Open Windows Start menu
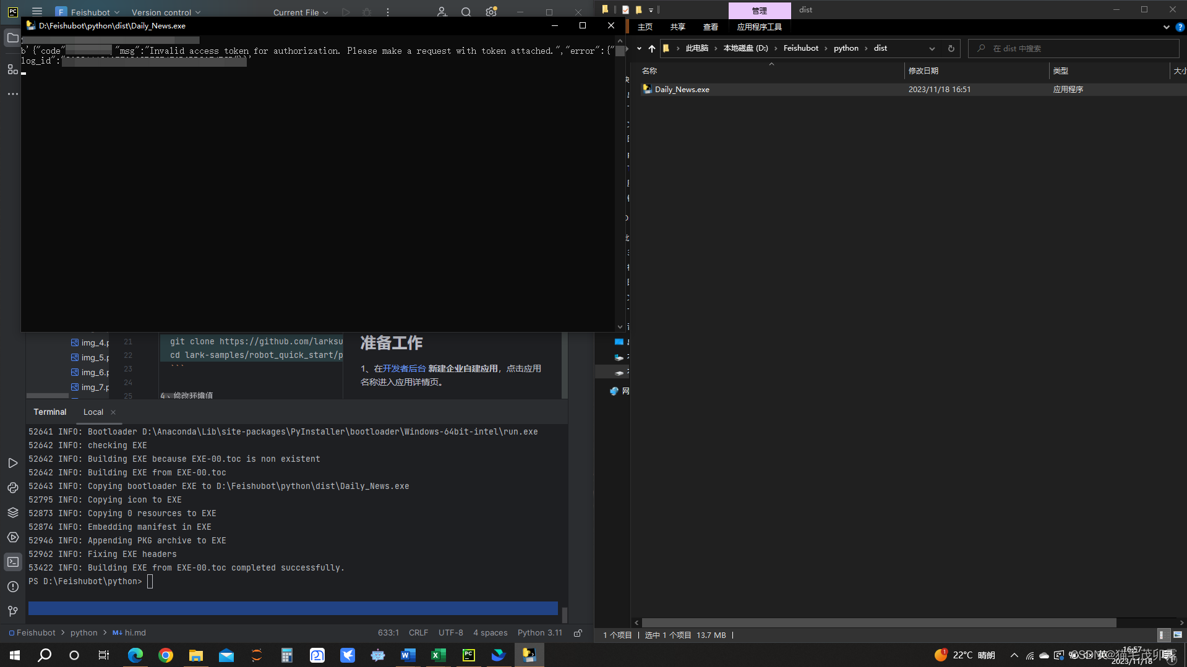This screenshot has width=1187, height=667. [15, 655]
